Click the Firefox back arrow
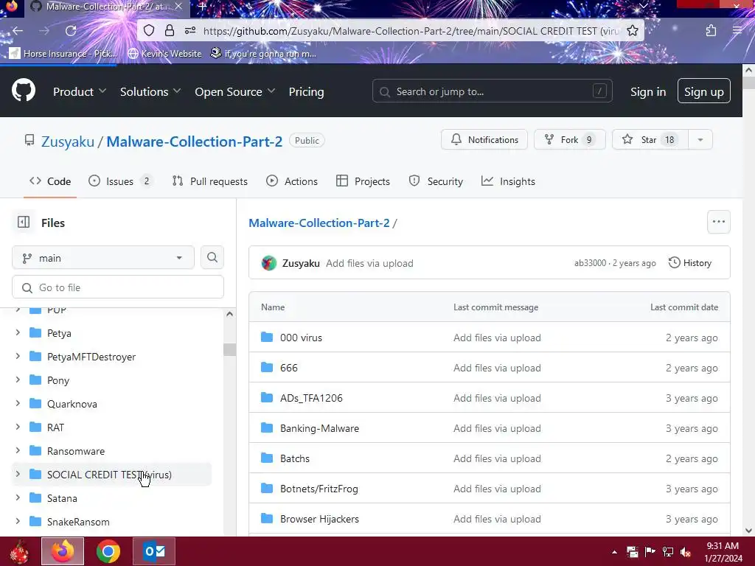The width and height of the screenshot is (755, 566). coord(18,31)
